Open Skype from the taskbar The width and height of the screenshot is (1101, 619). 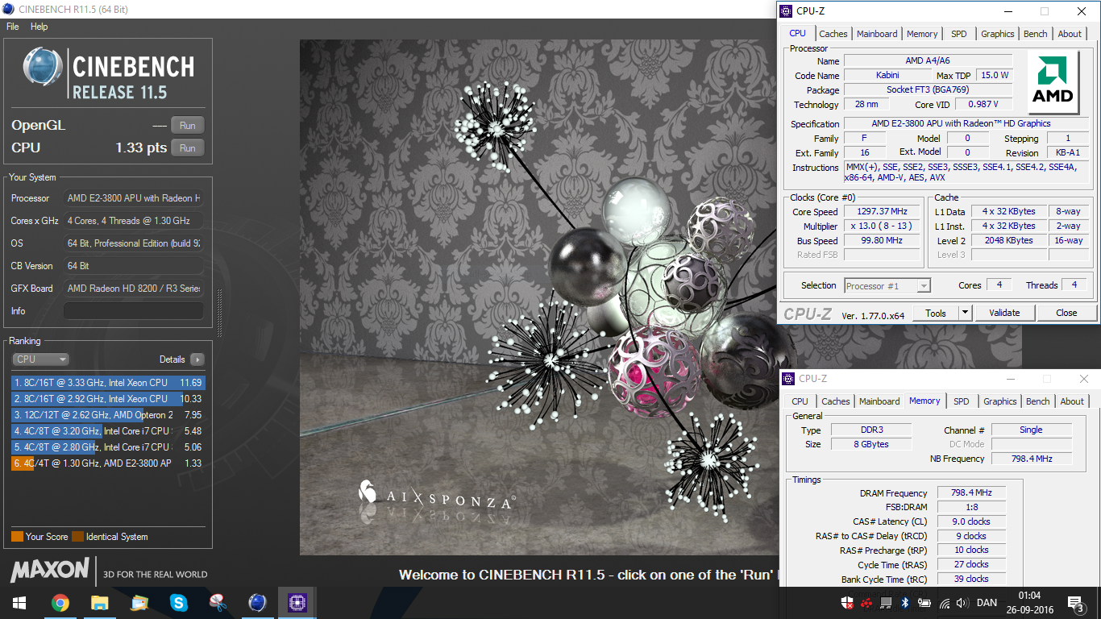point(178,602)
